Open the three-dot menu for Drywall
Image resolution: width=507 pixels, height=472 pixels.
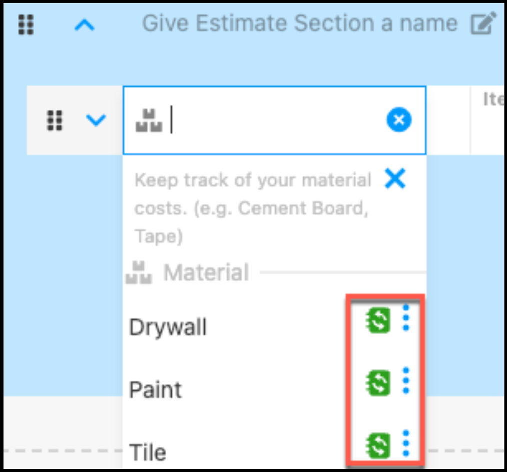click(406, 318)
